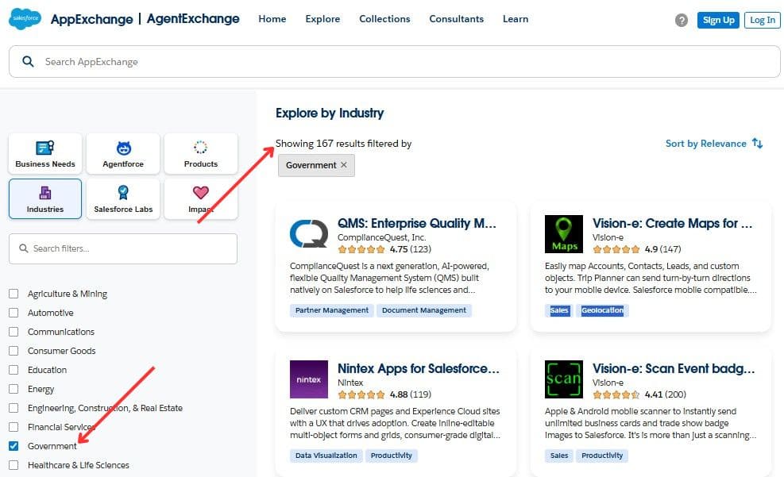This screenshot has height=477, width=784.
Task: Open QMS: Enterprise Quality M... title link
Action: tap(416, 223)
